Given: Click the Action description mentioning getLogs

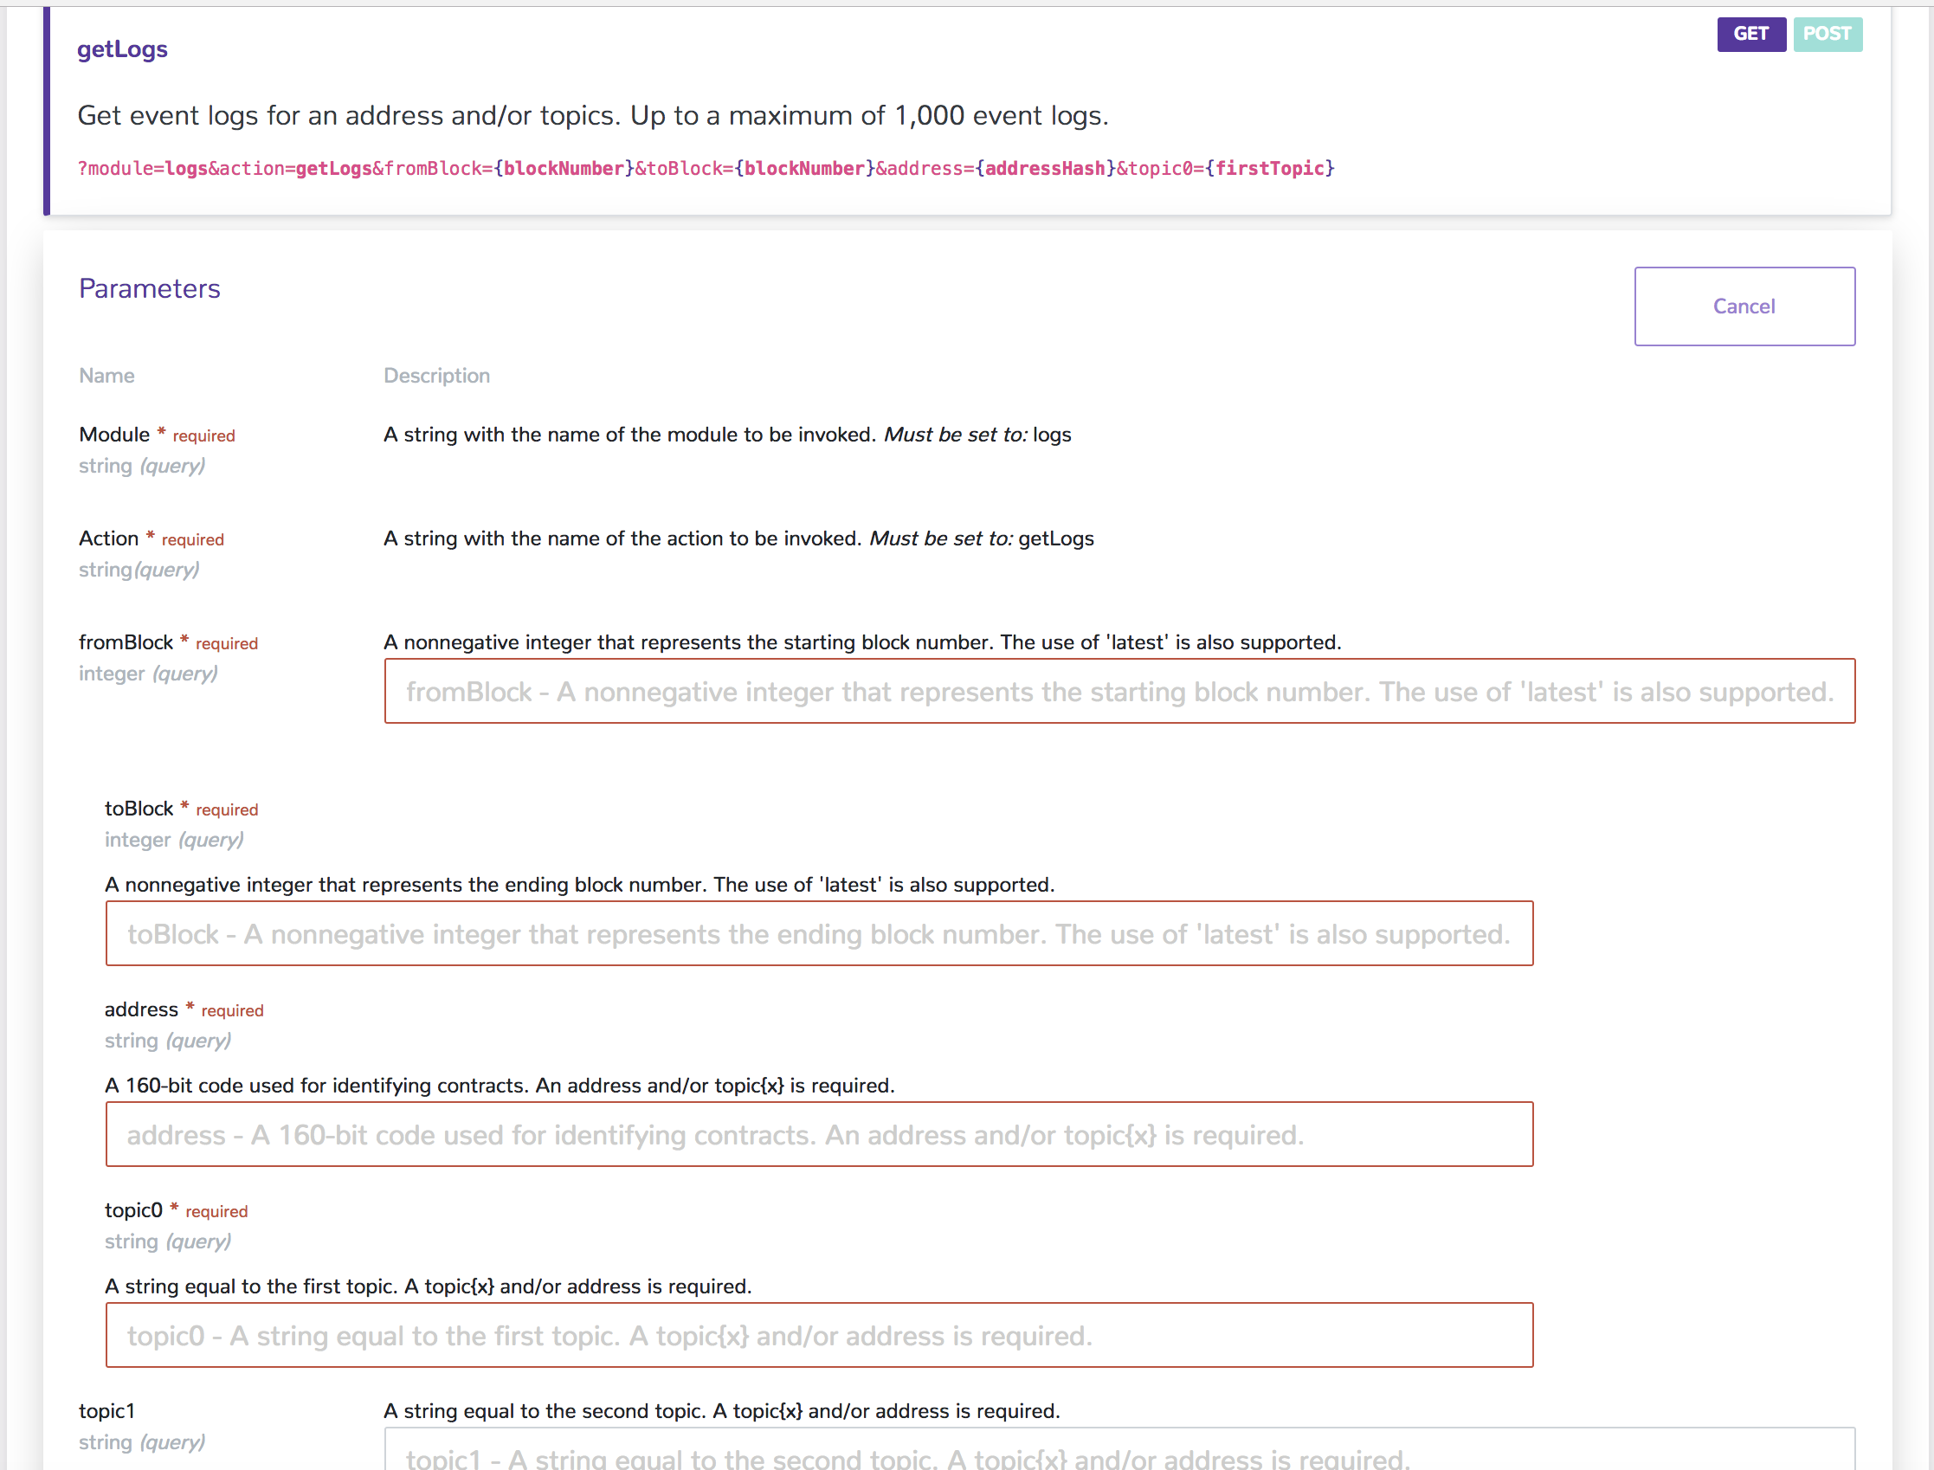Looking at the screenshot, I should click(738, 538).
